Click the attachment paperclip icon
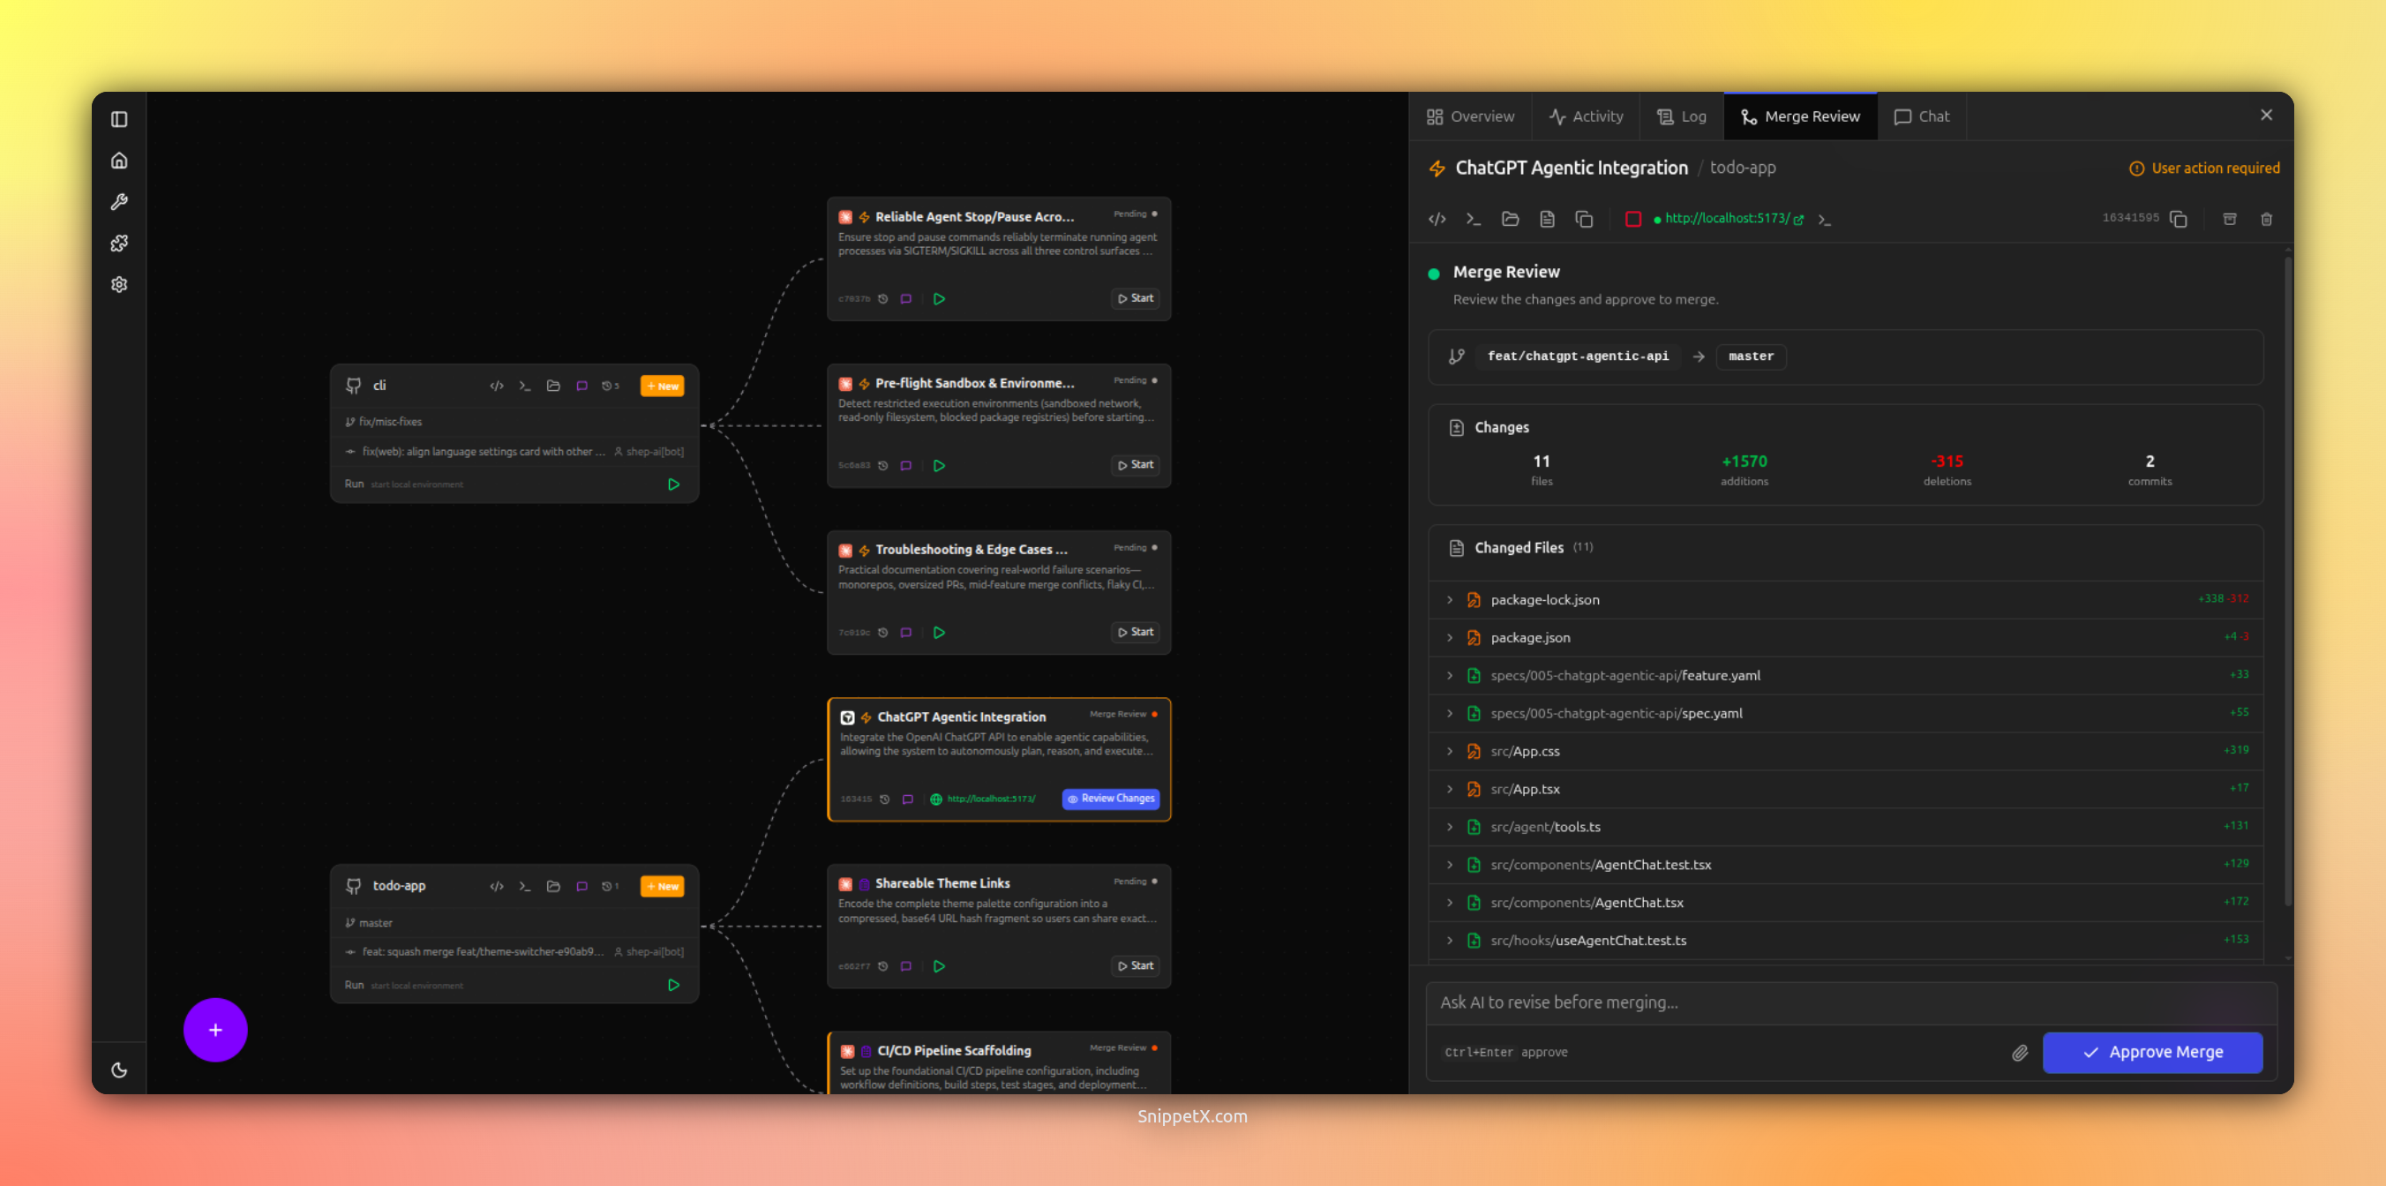 (2019, 1053)
